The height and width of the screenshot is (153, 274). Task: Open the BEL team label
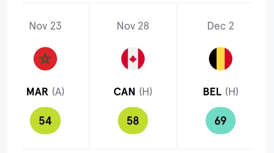click(x=212, y=91)
